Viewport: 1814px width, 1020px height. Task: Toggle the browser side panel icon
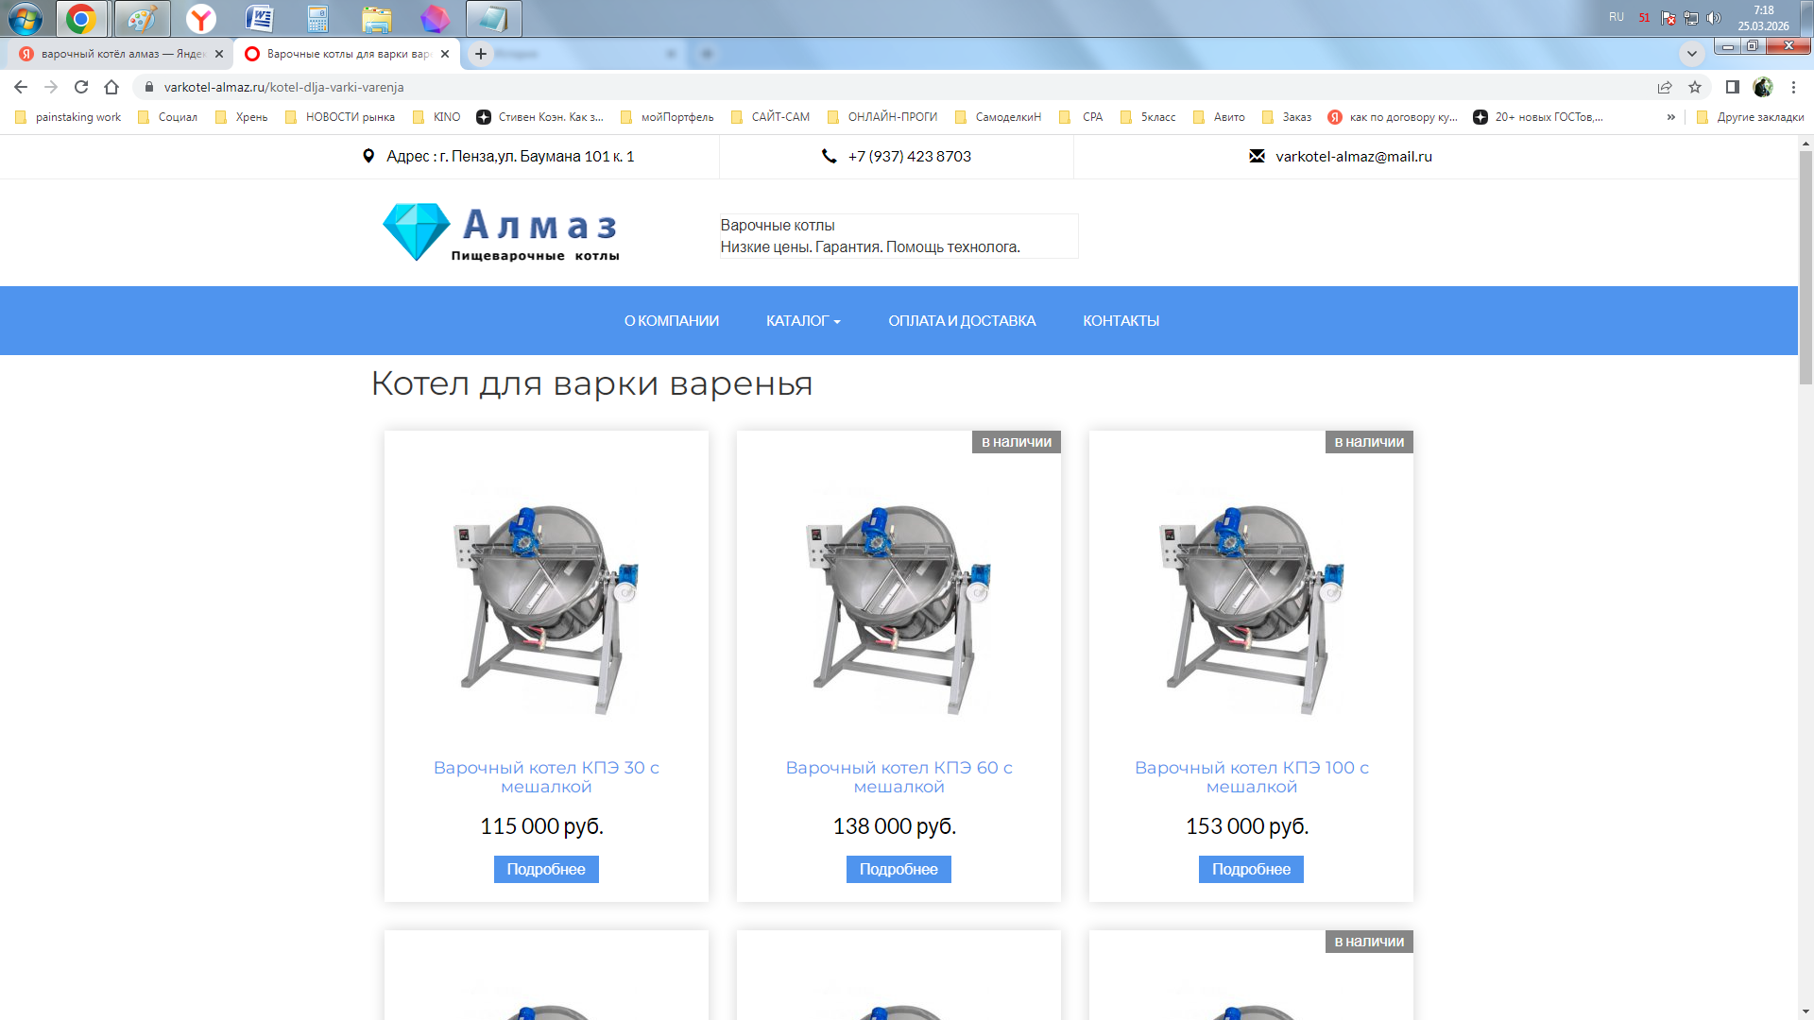pos(1732,87)
